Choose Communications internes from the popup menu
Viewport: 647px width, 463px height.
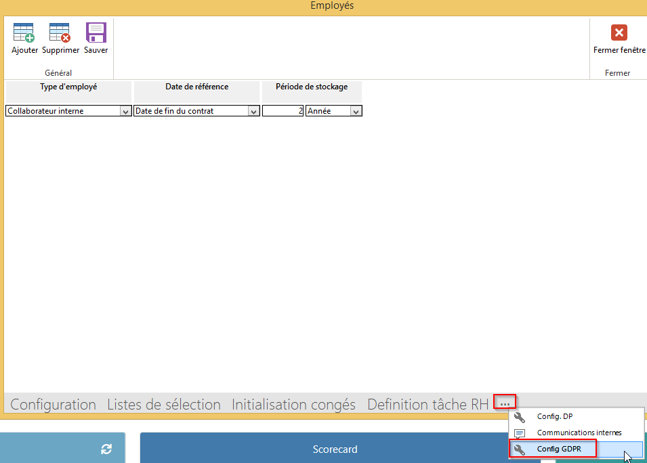coord(579,433)
